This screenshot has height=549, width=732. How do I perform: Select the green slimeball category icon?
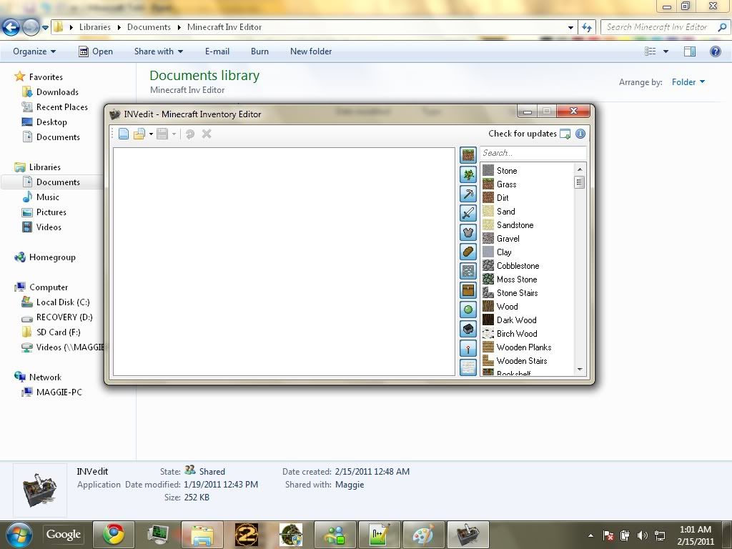coord(468,310)
